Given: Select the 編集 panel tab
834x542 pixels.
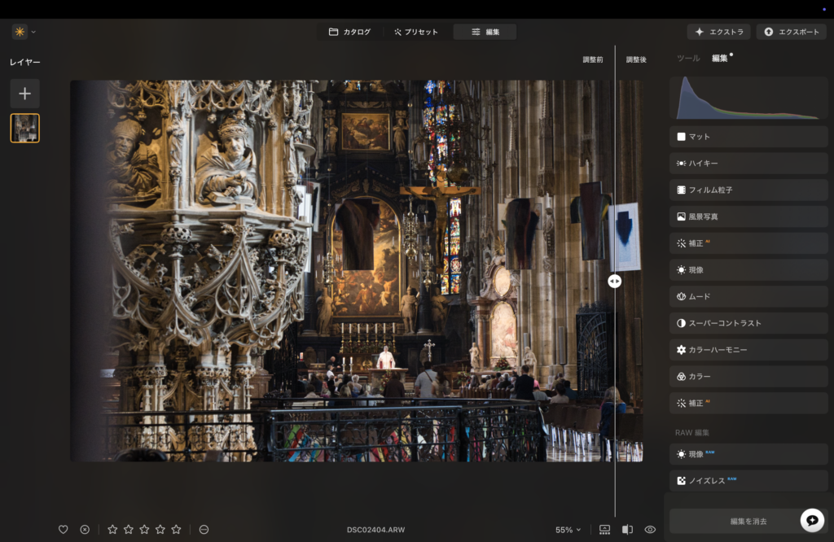Looking at the screenshot, I should pyautogui.click(x=720, y=59).
